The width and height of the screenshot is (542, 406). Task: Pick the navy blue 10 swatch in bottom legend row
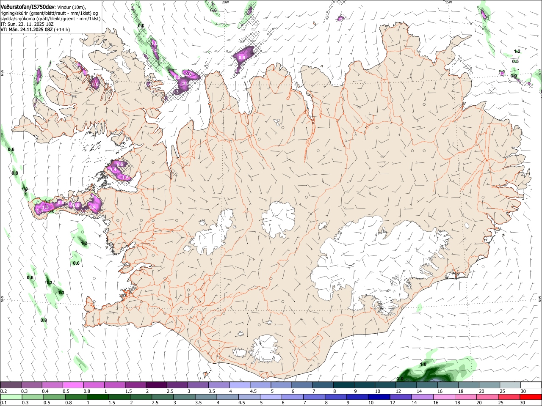(x=379, y=397)
